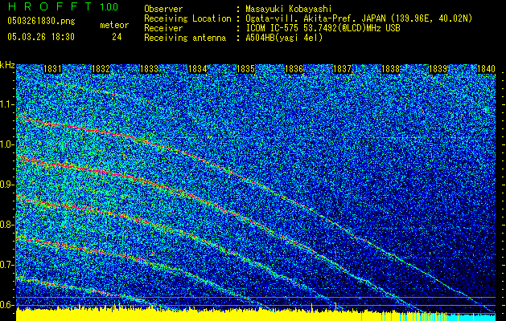506x321 pixels.
Task: Click the 1837 time marker
Action: click(x=342, y=69)
